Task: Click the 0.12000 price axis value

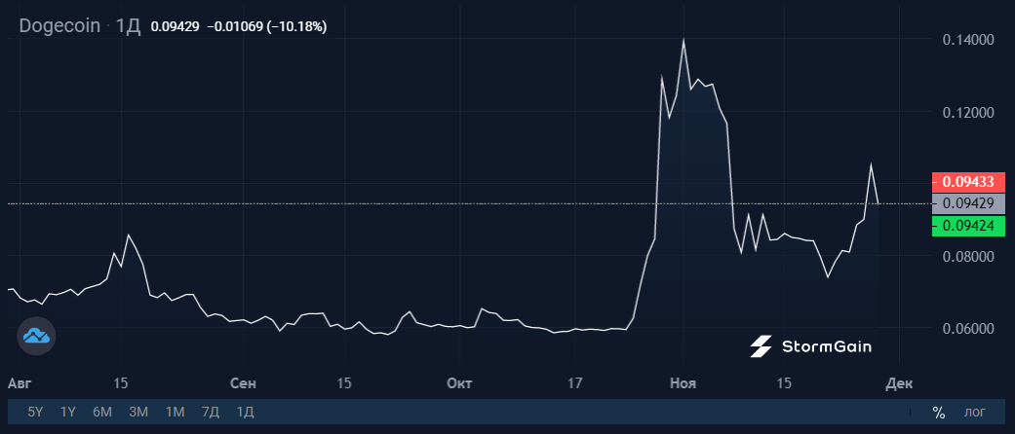Action: click(966, 112)
